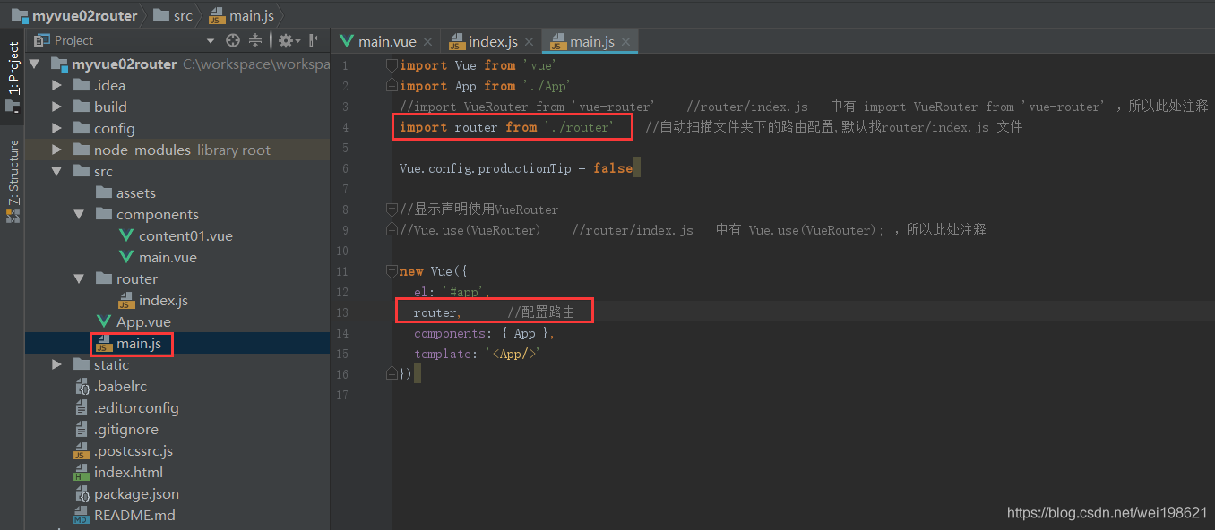Expand the config folder
The height and width of the screenshot is (530, 1215).
[x=57, y=129]
